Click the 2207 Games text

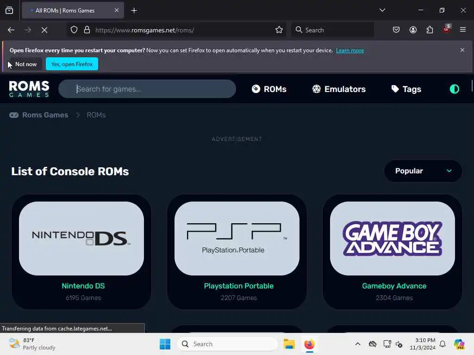[239, 298]
